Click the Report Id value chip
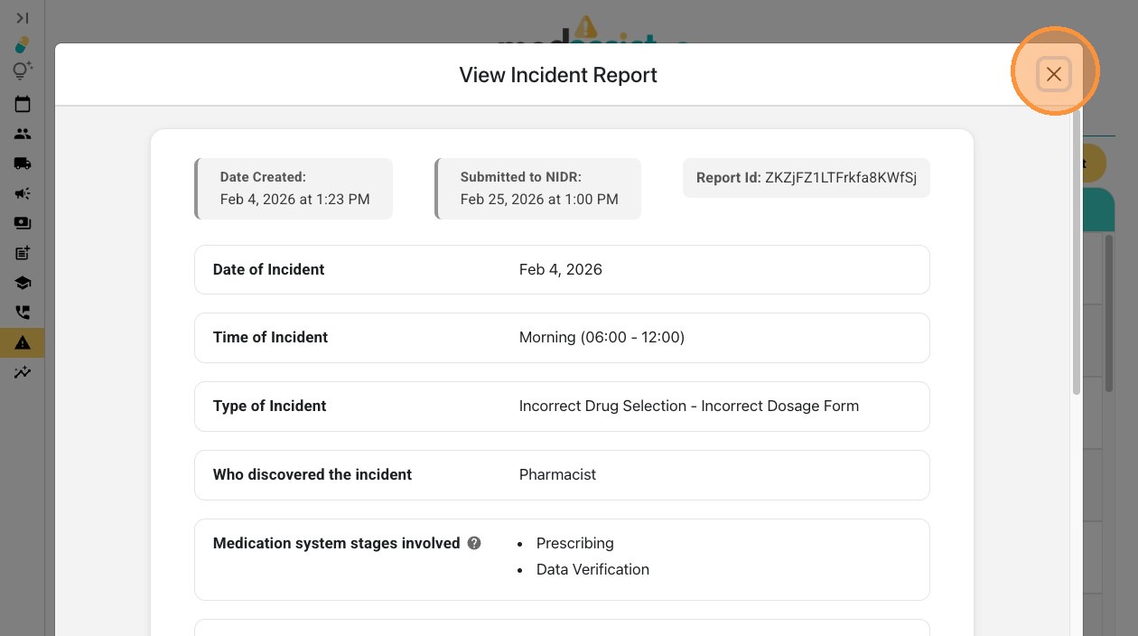The image size is (1138, 636). [806, 178]
